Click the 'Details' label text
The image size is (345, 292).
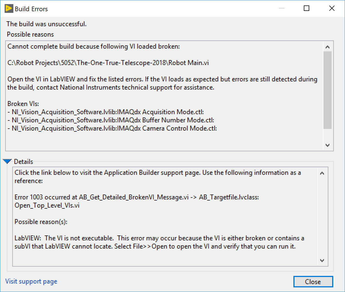pos(23,162)
